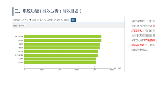The image size is (161, 90).
Task: Click the PVC1#波纹管 axis label
Action: 19,37
